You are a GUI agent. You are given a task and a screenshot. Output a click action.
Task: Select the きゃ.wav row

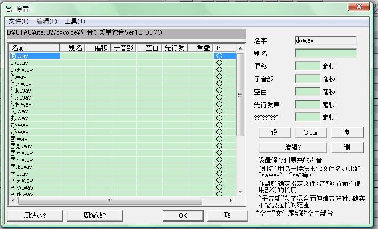coord(123,153)
